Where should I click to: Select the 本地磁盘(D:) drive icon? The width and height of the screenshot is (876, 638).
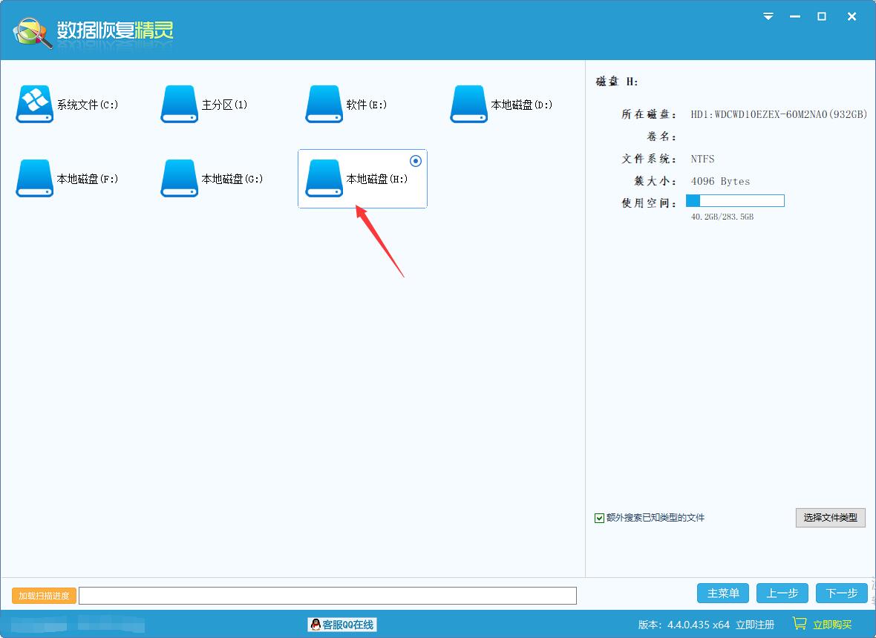coord(468,104)
